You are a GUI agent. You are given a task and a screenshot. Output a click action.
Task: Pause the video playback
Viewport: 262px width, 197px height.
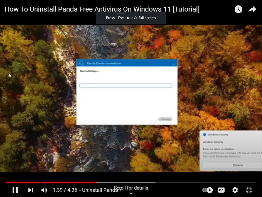click(15, 190)
